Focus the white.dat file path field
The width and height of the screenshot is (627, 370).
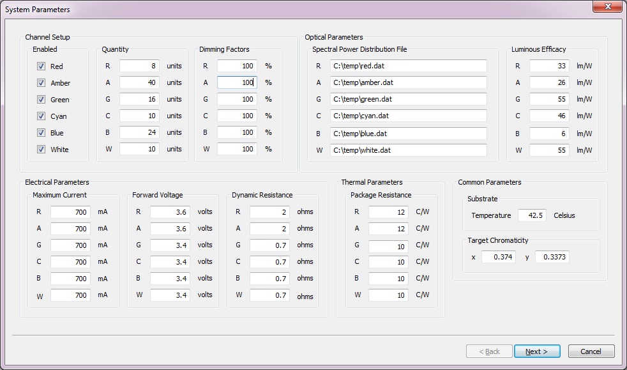click(409, 150)
